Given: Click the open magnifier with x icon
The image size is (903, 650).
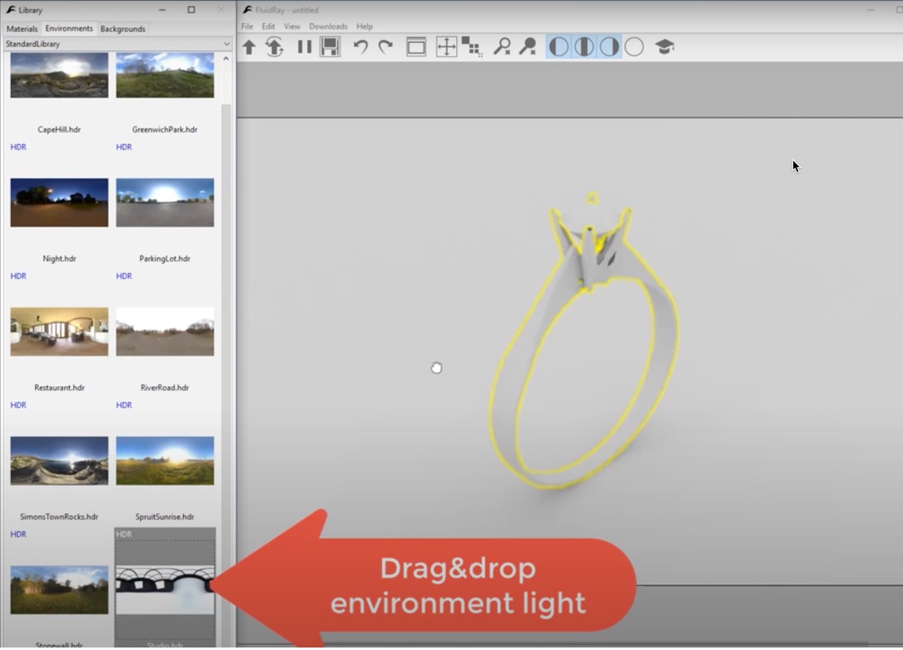Looking at the screenshot, I should point(502,47).
